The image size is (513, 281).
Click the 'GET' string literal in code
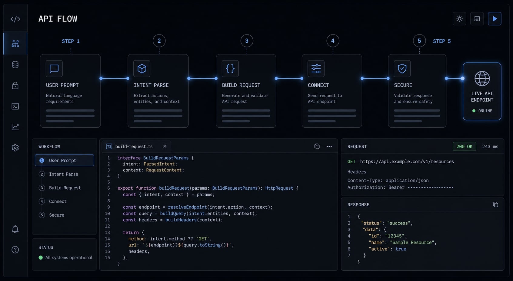[203, 239]
